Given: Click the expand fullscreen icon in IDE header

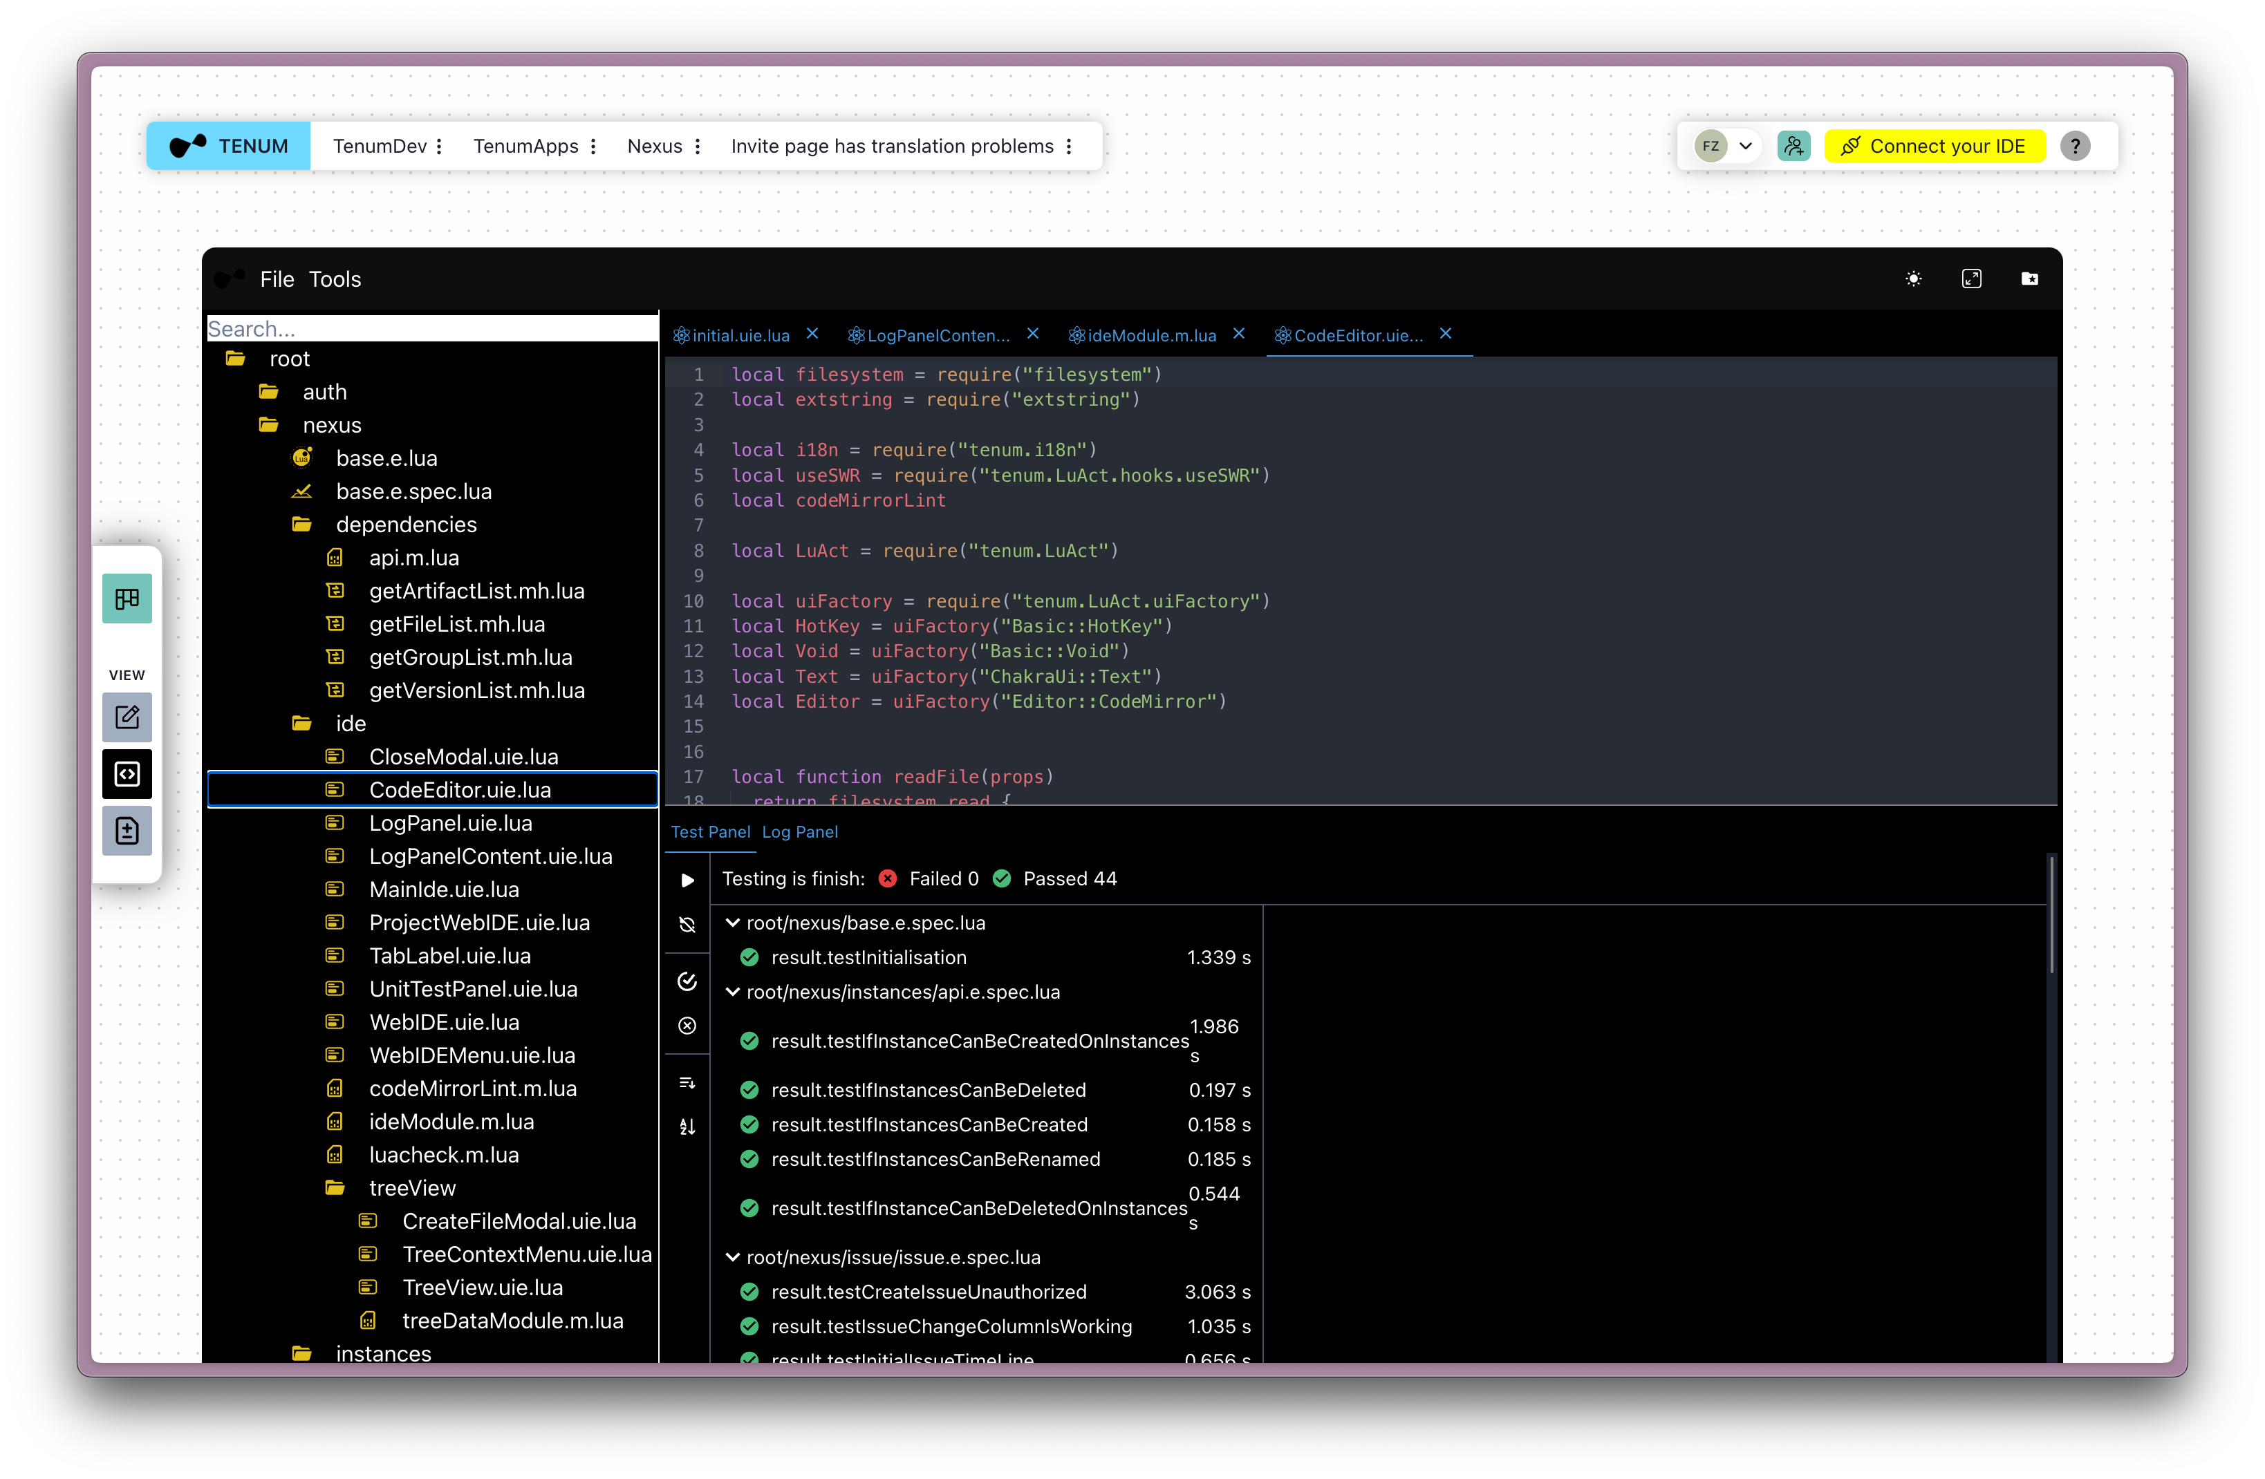Looking at the screenshot, I should pos(1972,279).
